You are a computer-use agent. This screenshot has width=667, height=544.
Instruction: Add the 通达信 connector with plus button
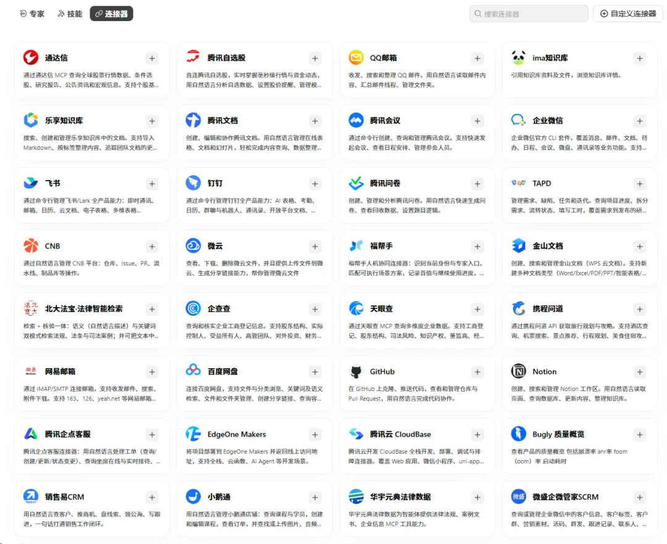point(152,58)
